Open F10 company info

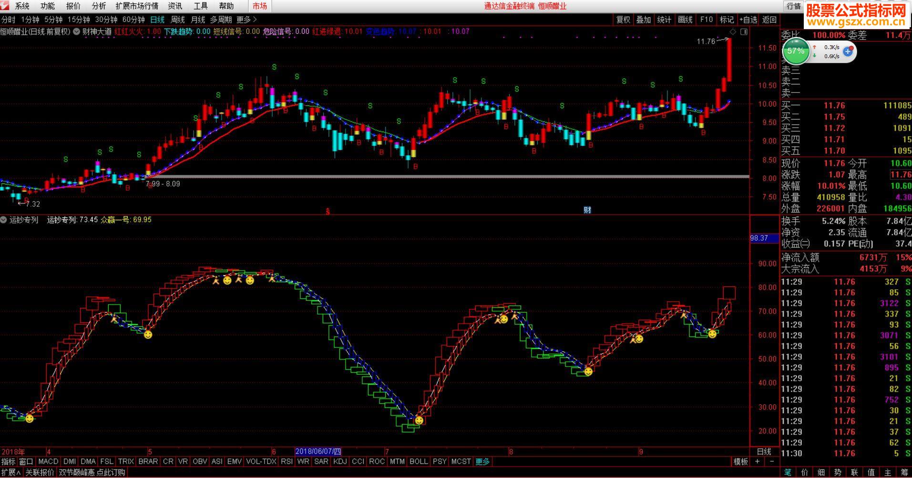click(706, 20)
